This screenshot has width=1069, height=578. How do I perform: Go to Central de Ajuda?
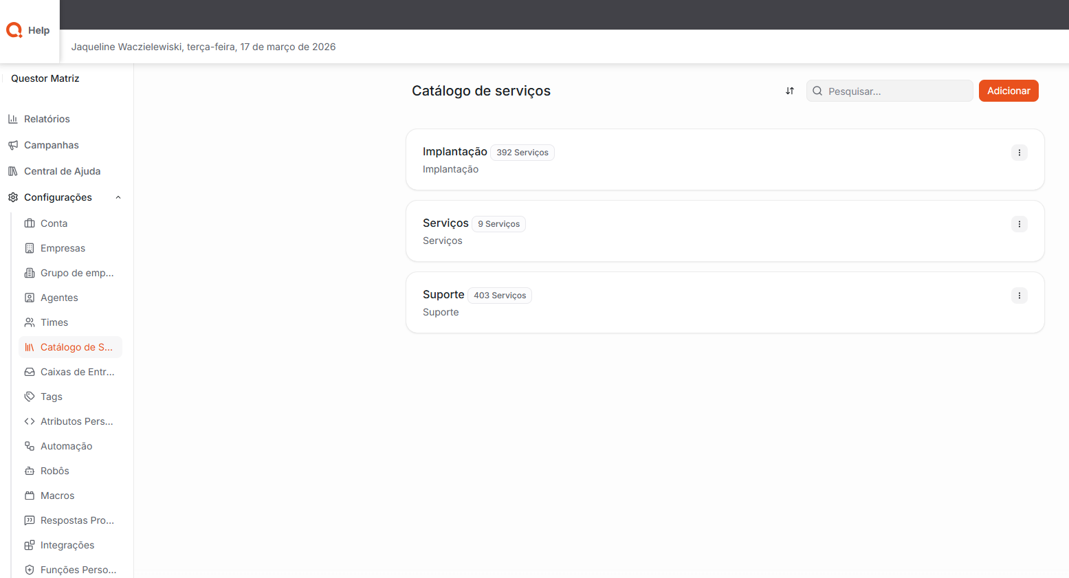[x=62, y=171]
